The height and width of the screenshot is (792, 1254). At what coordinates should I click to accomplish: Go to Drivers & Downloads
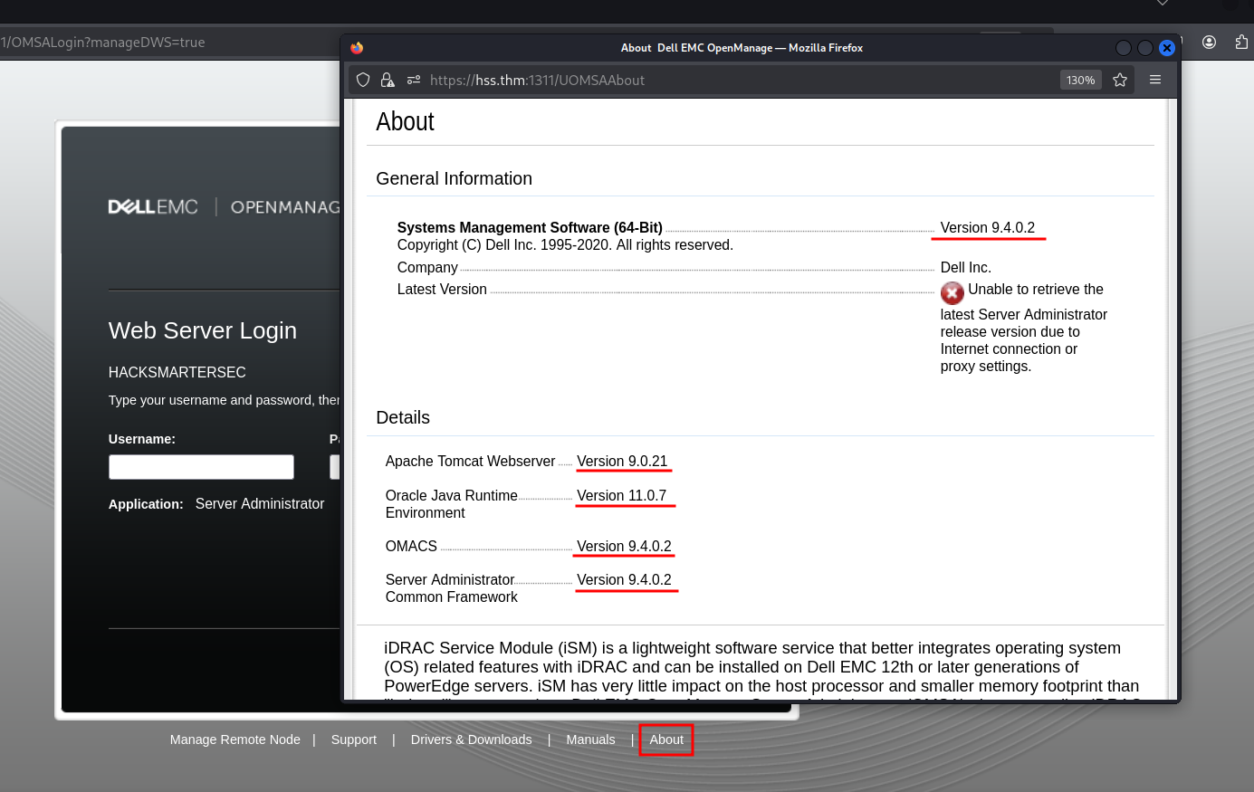(x=471, y=740)
